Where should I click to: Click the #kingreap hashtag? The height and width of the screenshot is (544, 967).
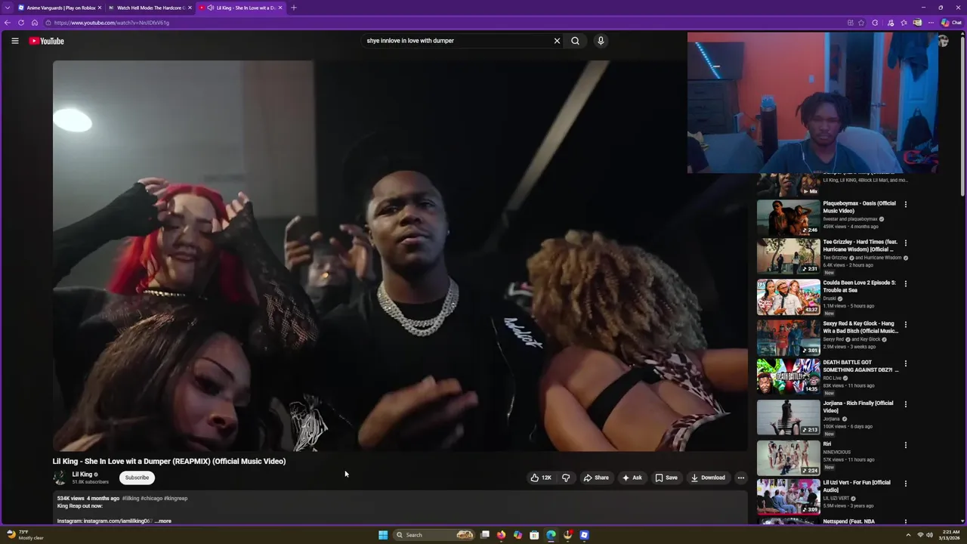pos(176,499)
